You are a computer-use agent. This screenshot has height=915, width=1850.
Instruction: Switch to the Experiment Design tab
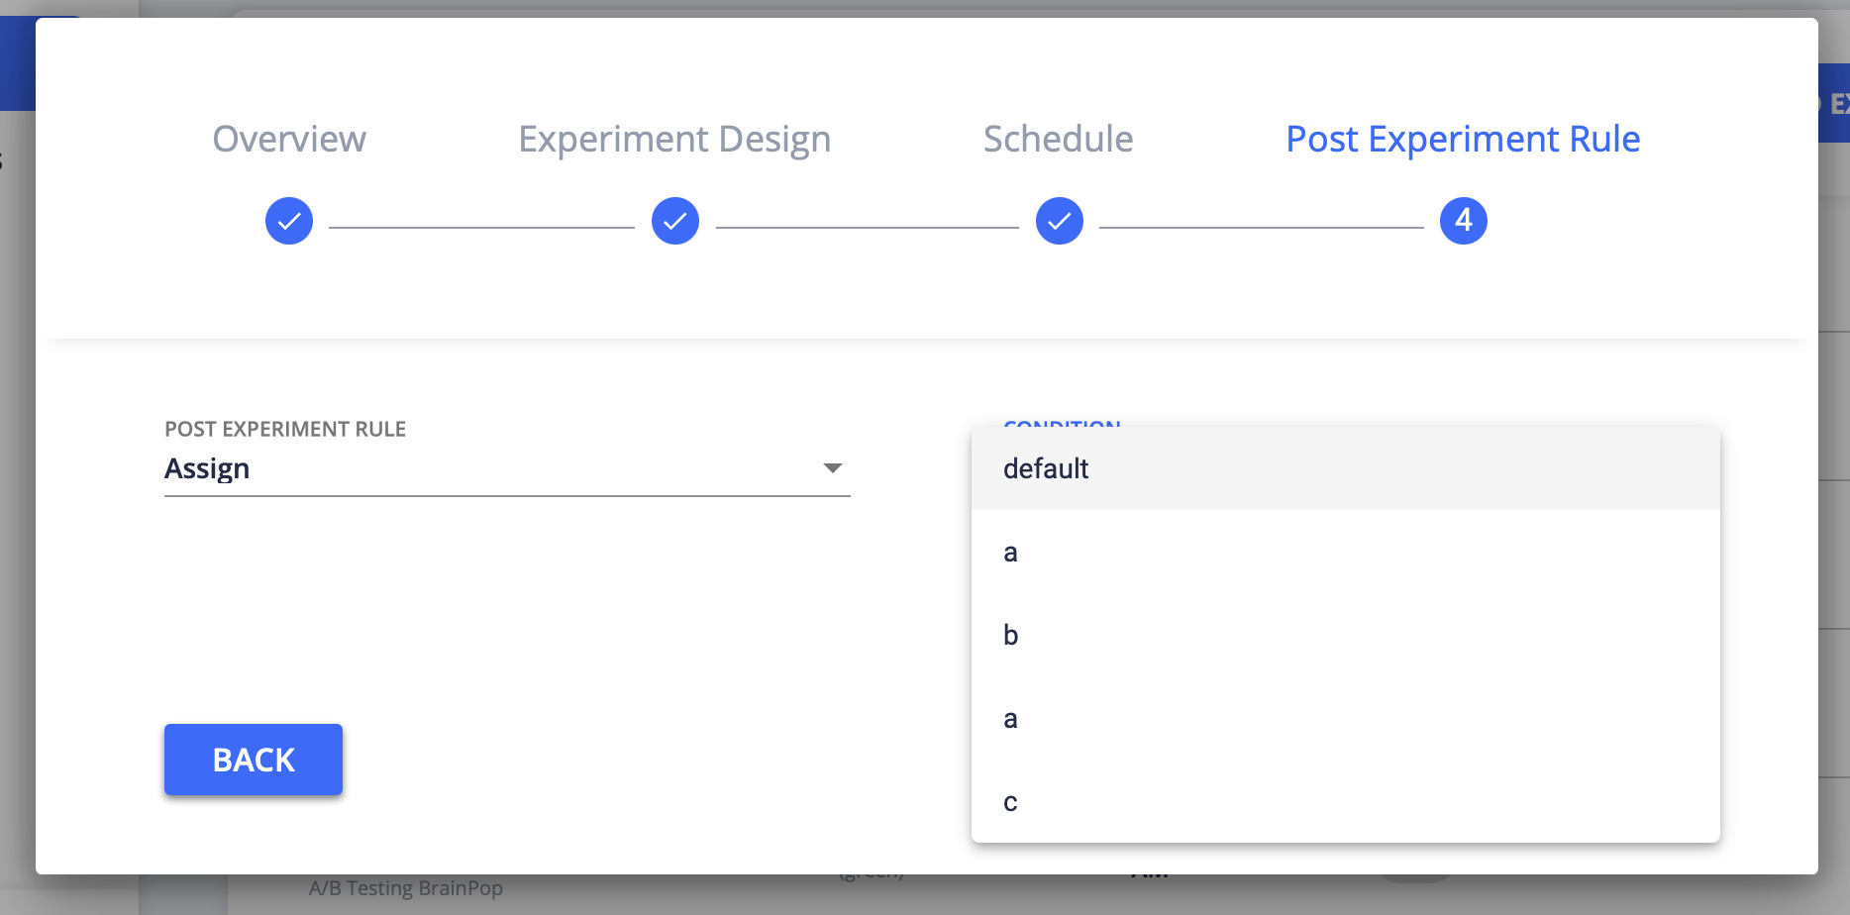tap(674, 139)
